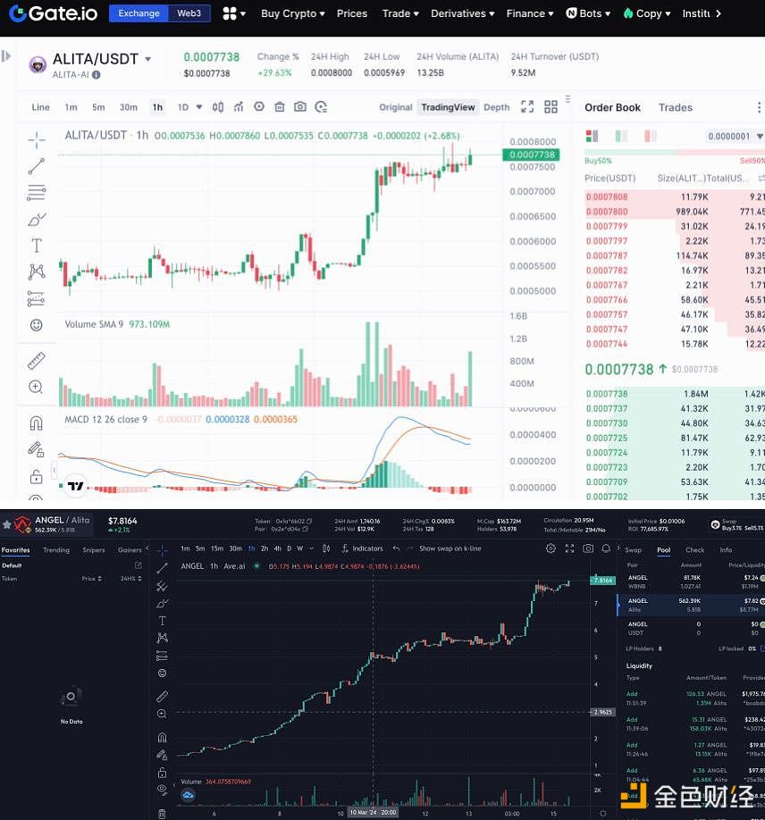Show combined buy and sell order book view

click(x=592, y=136)
